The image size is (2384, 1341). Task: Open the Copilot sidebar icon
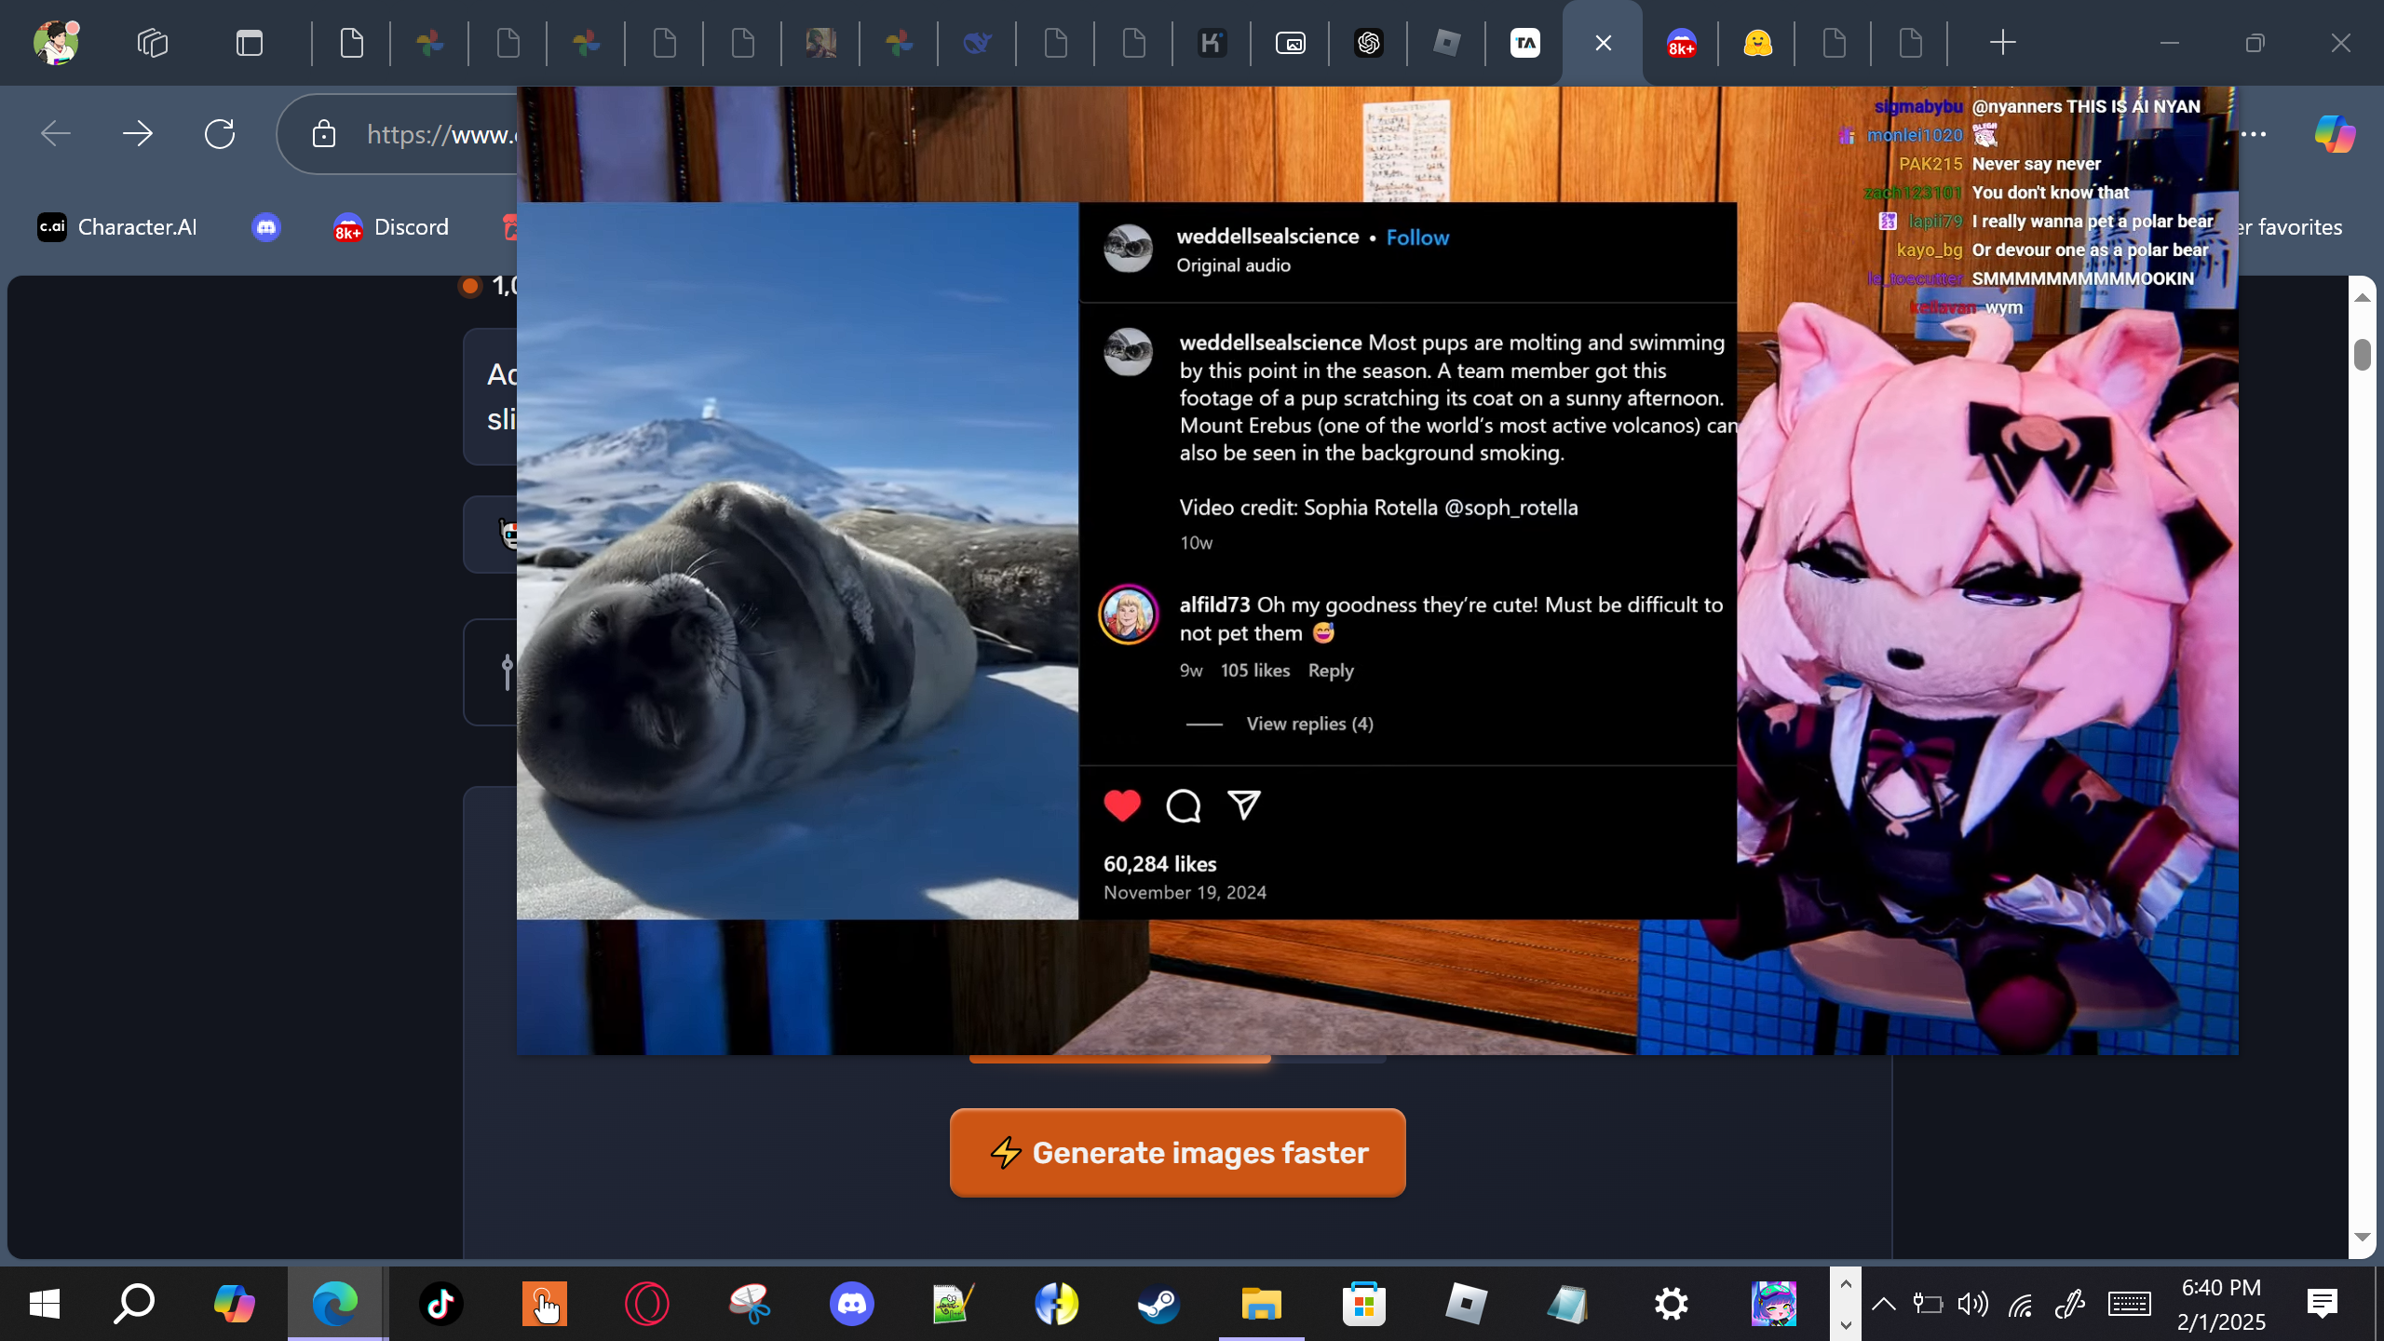click(2335, 134)
